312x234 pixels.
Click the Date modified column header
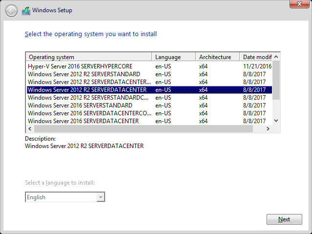(x=256, y=57)
